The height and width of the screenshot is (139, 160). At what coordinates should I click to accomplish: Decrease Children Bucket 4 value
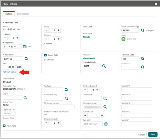coord(46,123)
